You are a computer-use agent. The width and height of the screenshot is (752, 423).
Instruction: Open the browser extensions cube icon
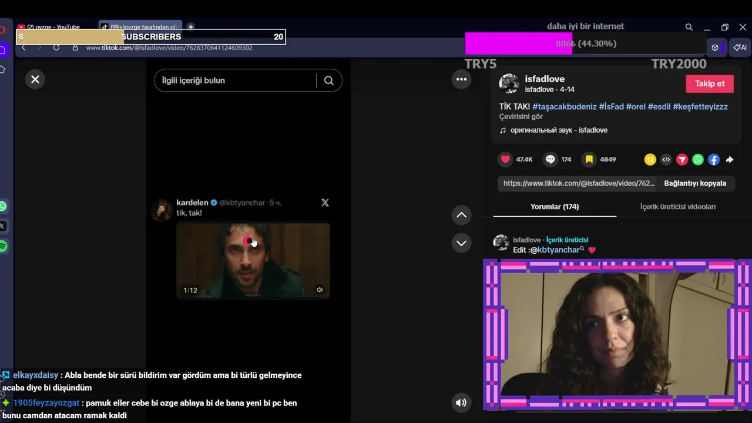(715, 48)
